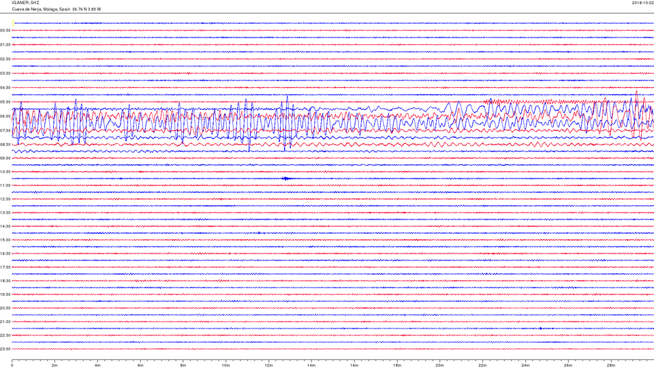Click the station code IG.ANER..SHZ
Image resolution: width=654 pixels, height=368 pixels.
pos(25,3)
